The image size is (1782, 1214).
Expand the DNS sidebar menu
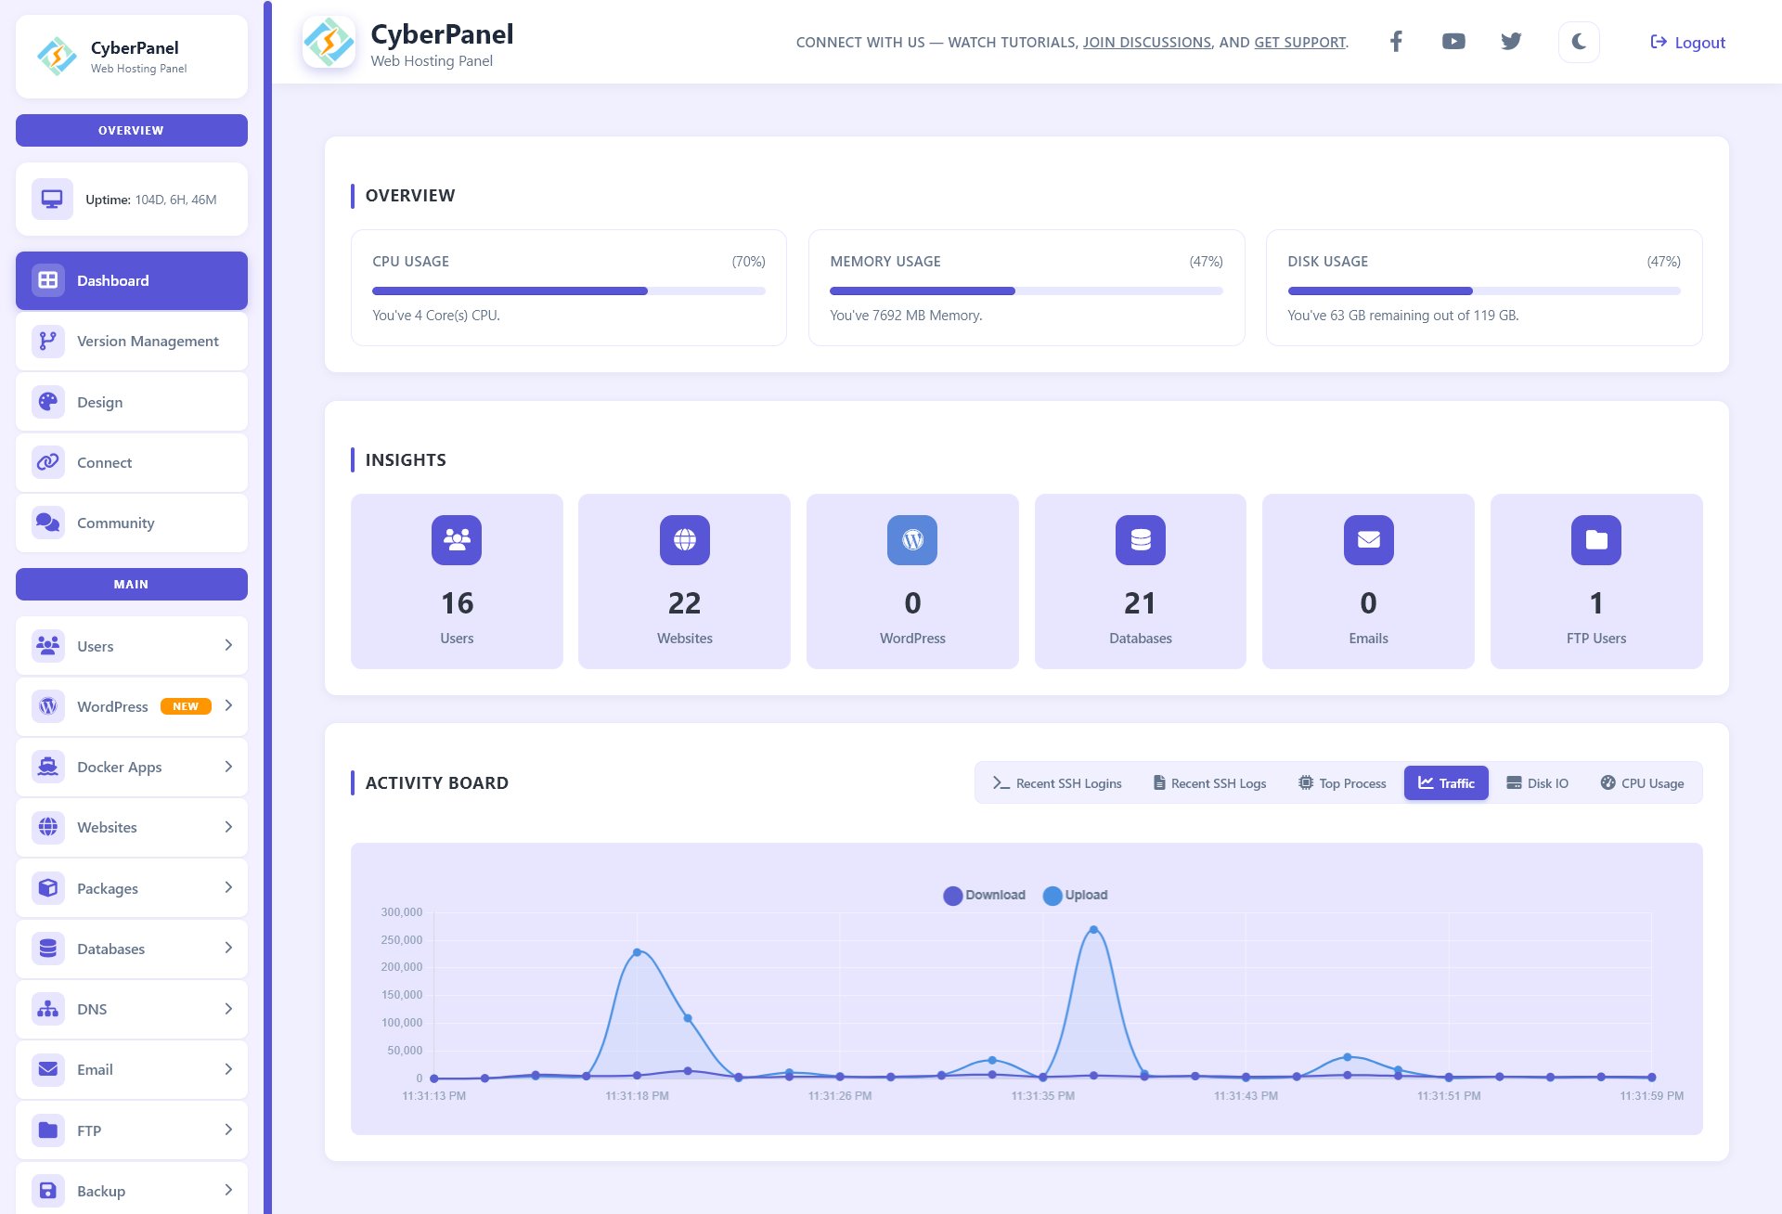click(131, 1009)
